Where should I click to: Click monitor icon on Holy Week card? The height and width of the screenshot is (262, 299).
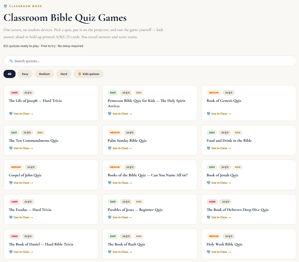coord(209,252)
